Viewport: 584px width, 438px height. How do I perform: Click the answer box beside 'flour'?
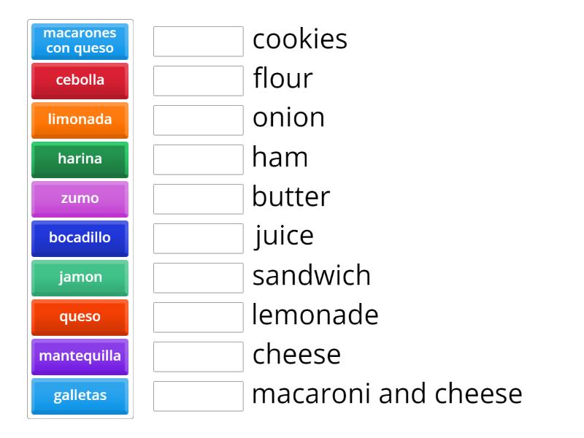click(x=198, y=81)
